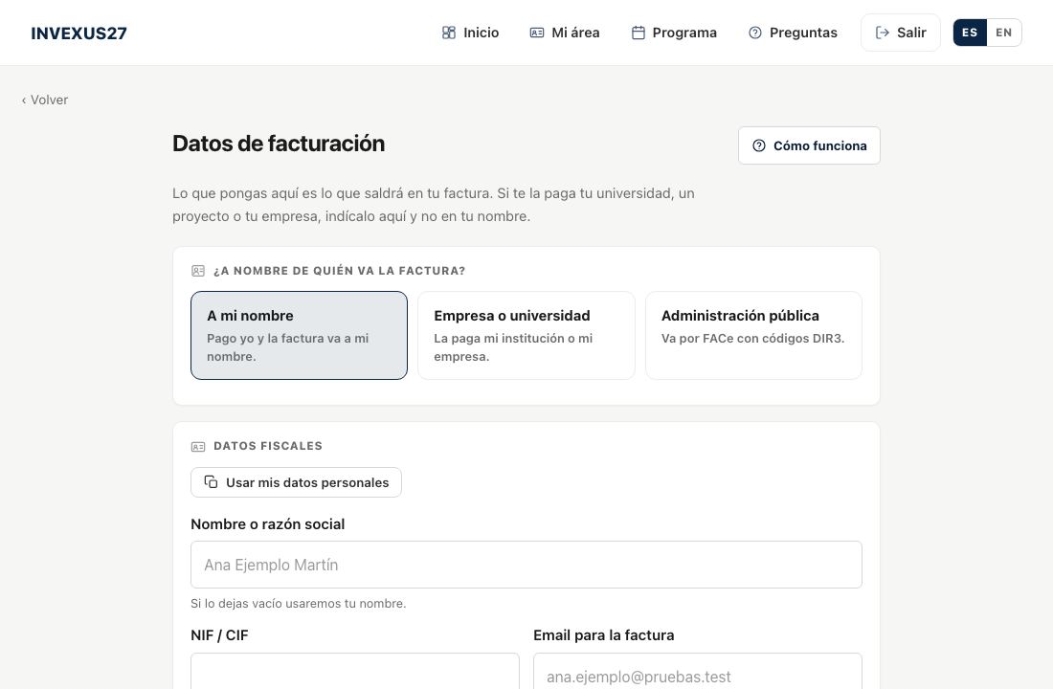Click the Email para la factura label
Screen dimensions: 1053x689
point(604,635)
